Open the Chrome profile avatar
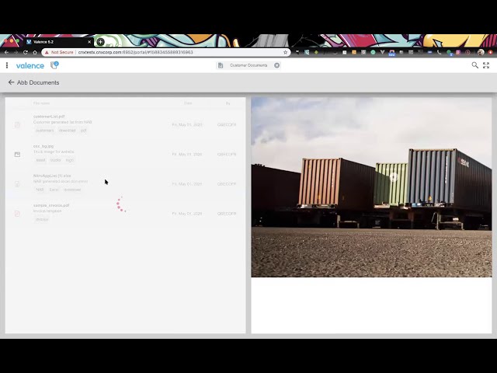 481,52
